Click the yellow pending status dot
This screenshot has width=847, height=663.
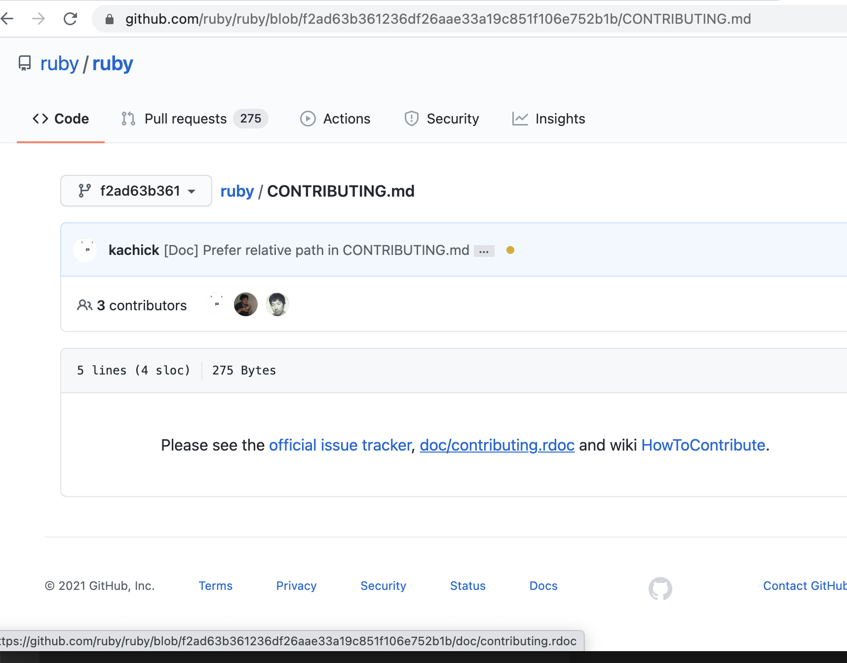coord(510,250)
